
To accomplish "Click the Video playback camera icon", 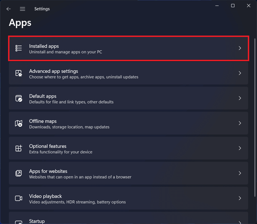I will pos(19,198).
